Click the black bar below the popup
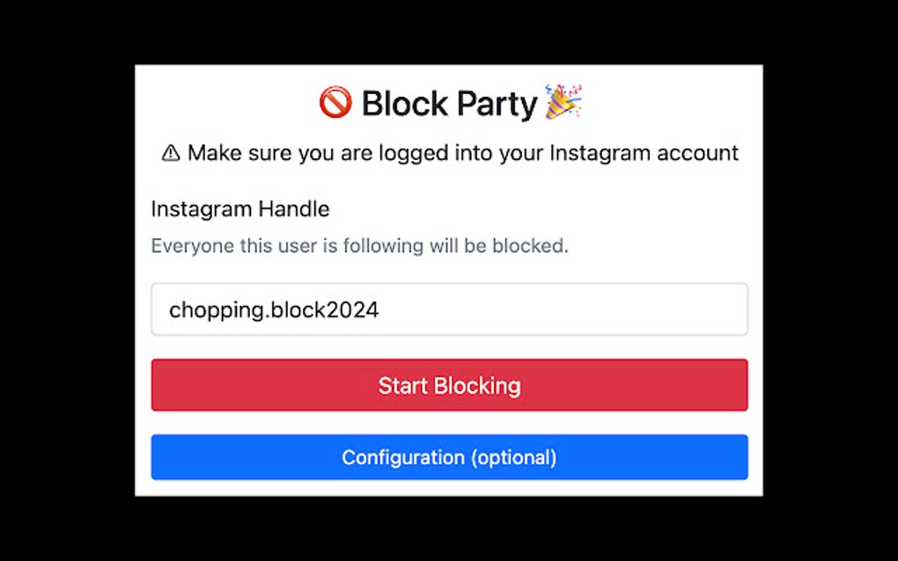Image resolution: width=898 pixels, height=561 pixels. tap(449, 529)
